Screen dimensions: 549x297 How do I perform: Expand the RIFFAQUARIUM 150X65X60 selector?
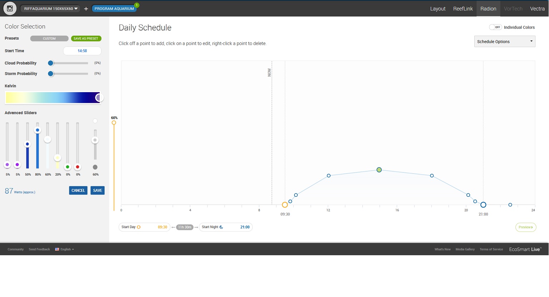(x=50, y=9)
